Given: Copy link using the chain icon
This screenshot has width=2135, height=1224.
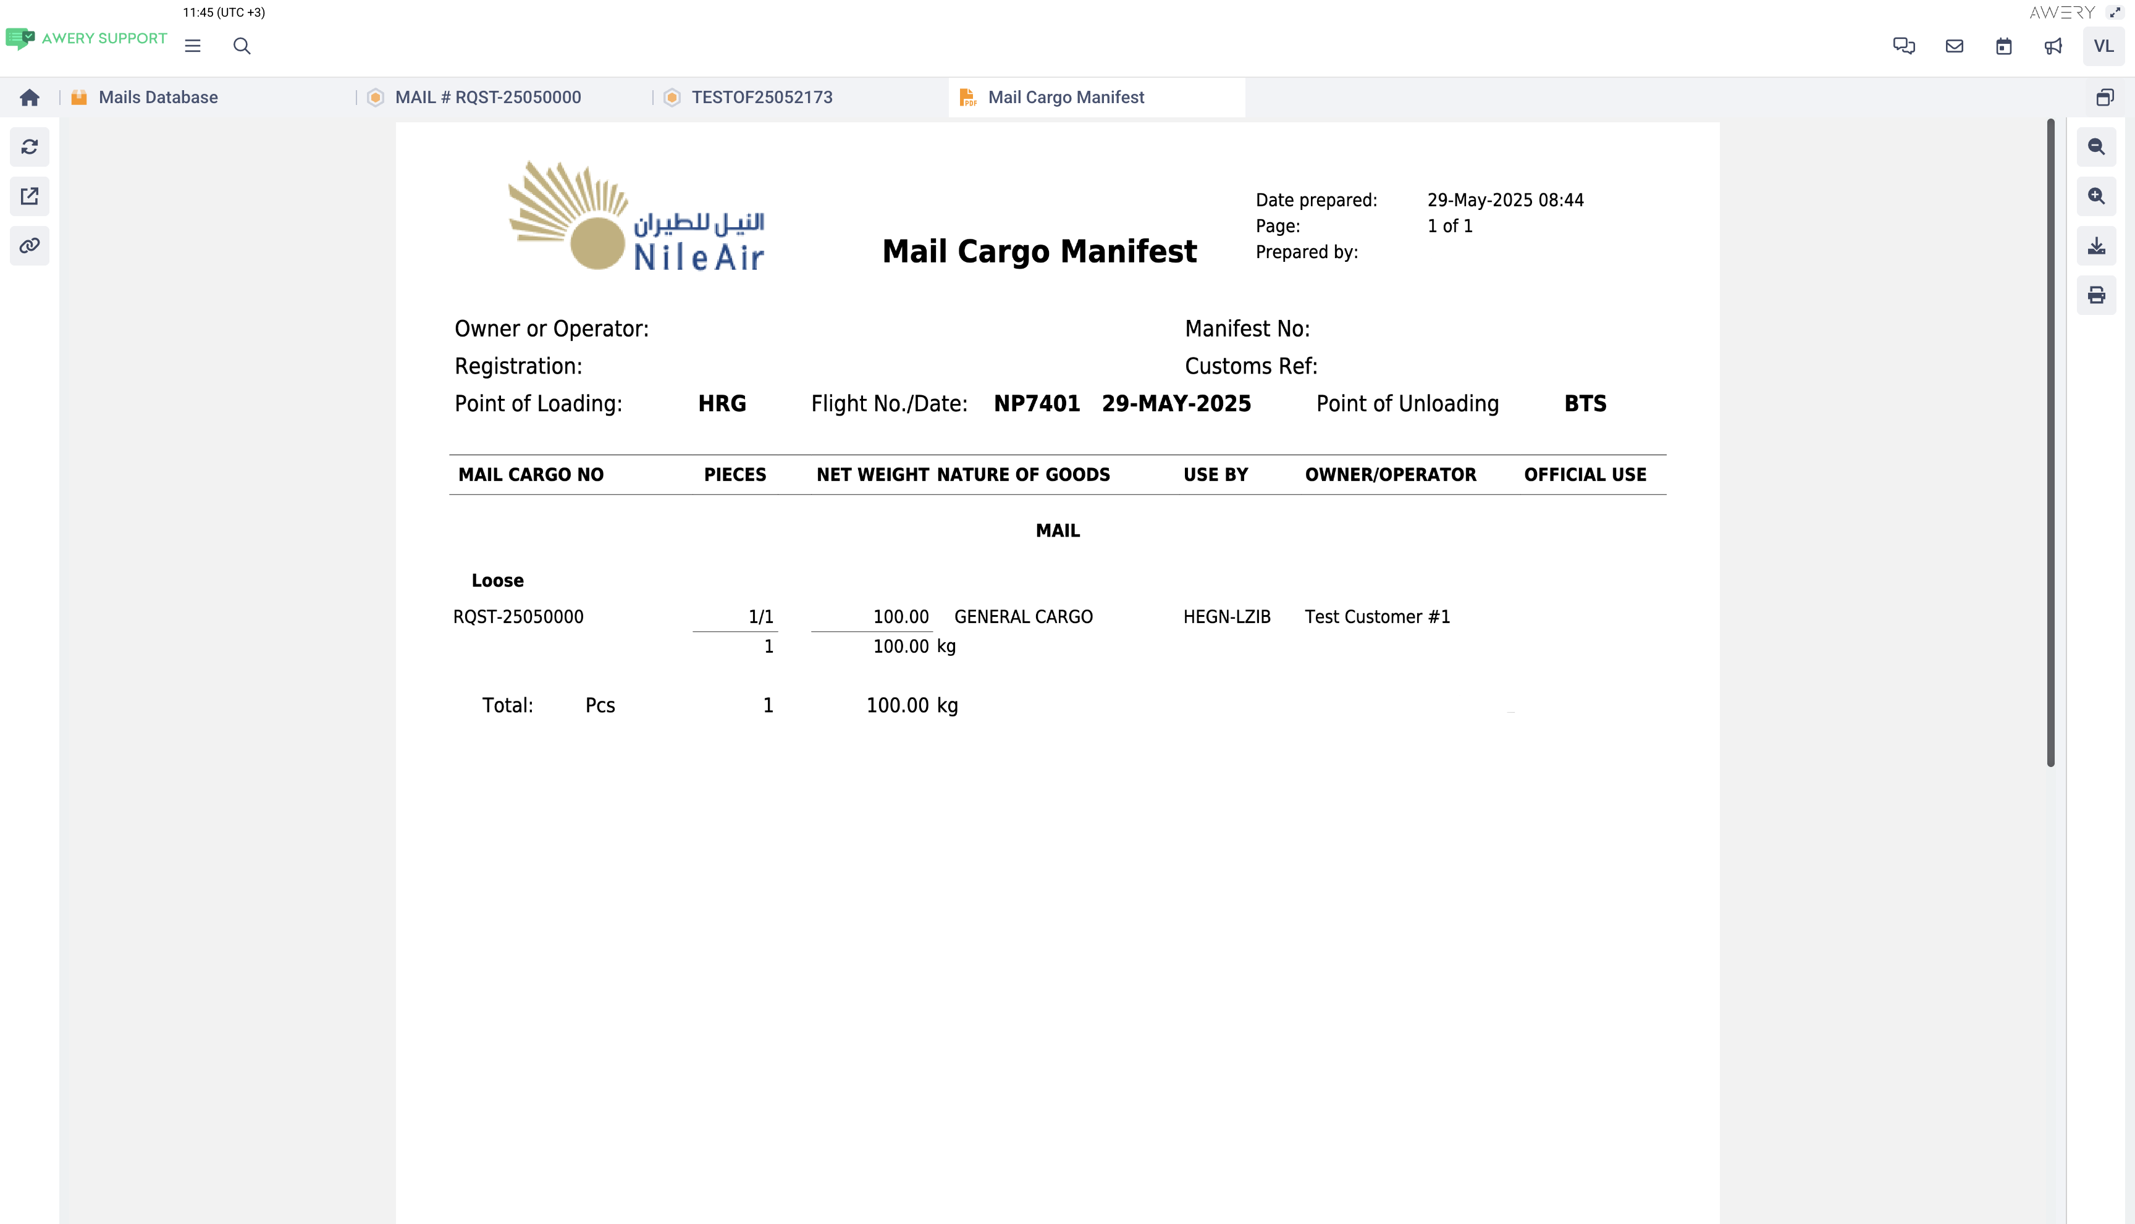Looking at the screenshot, I should pyautogui.click(x=30, y=245).
